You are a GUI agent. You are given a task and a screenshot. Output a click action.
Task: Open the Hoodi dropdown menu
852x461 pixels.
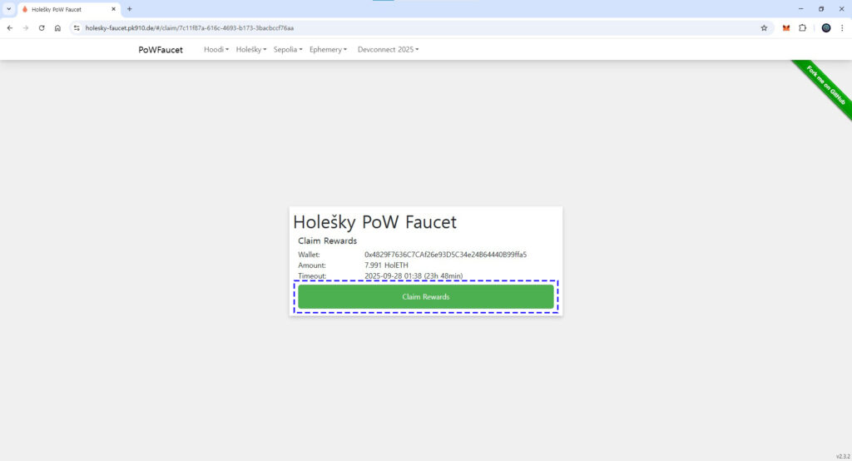point(215,50)
